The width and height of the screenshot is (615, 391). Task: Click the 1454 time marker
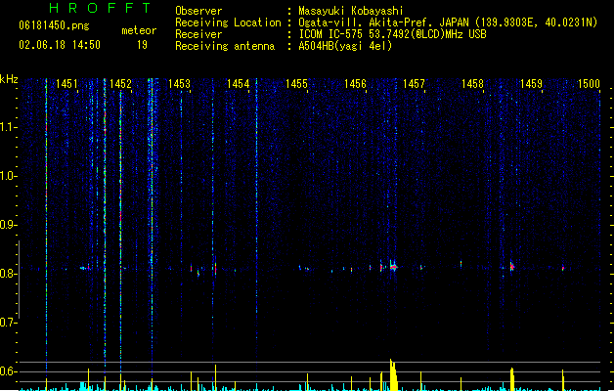238,84
